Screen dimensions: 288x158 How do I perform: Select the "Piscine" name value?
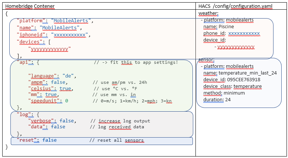click(x=226, y=27)
